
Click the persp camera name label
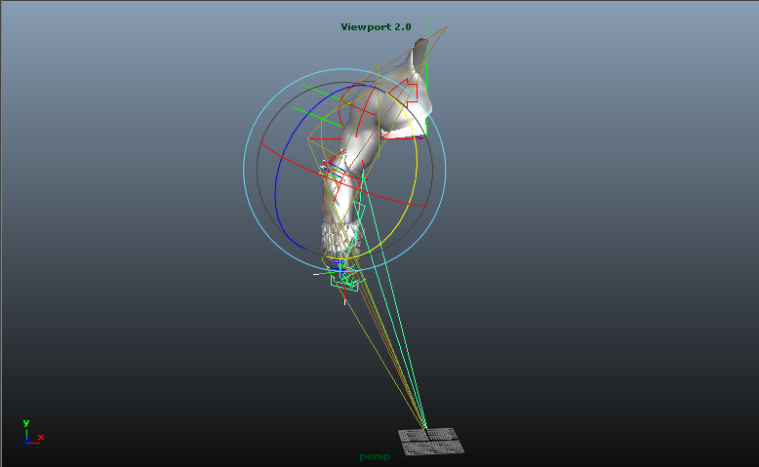click(375, 456)
